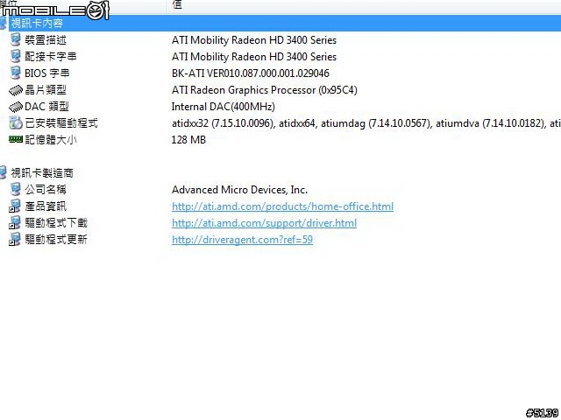Click the shortcut icon beside 產品資訊
The width and height of the screenshot is (561, 420).
15,206
